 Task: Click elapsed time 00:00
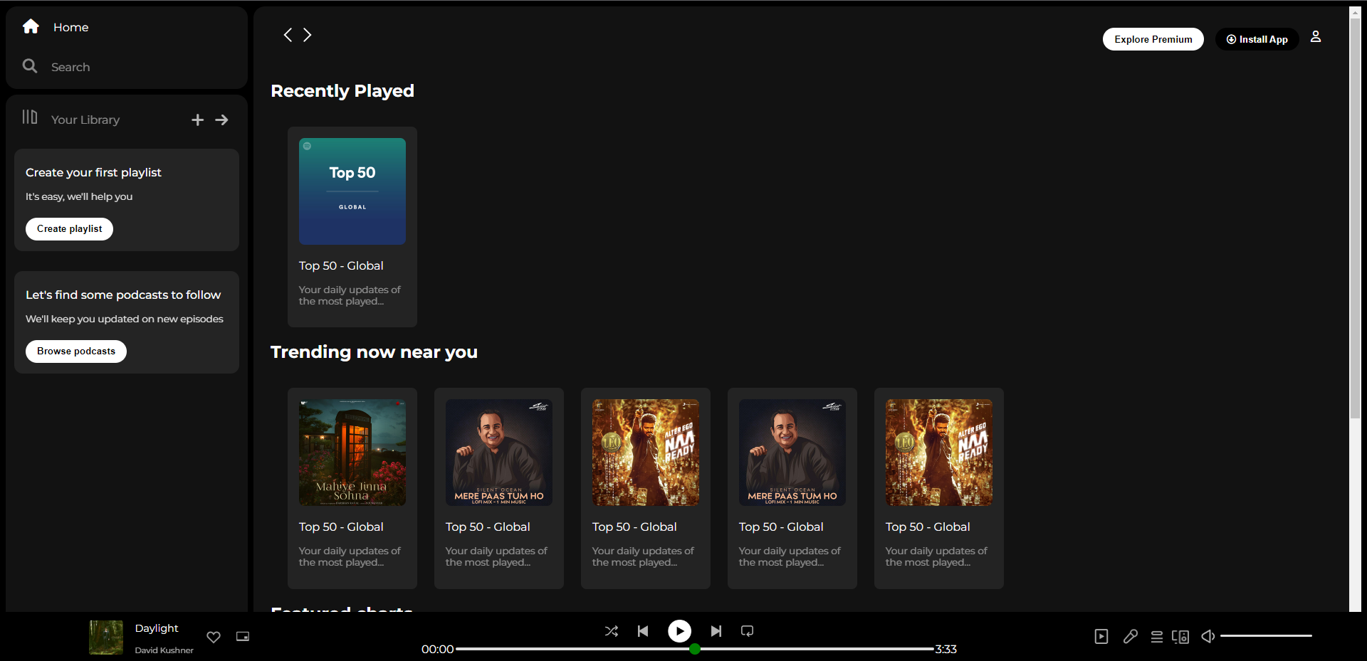pos(437,649)
